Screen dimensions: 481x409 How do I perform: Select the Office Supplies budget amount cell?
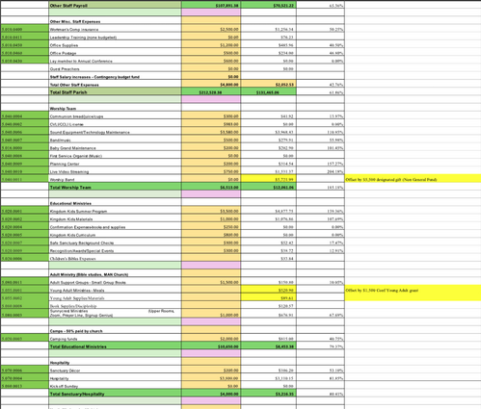coord(211,45)
